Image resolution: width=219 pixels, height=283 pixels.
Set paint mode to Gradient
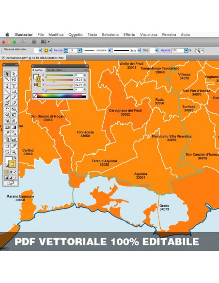pyautogui.click(x=11, y=172)
